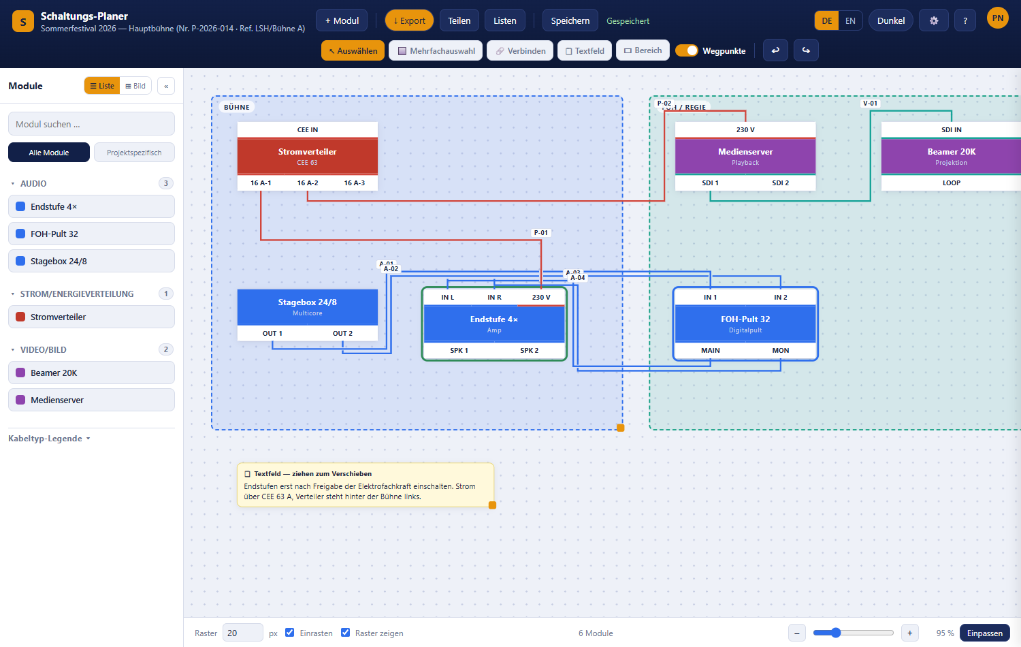The image size is (1021, 647).
Task: Switch language to EN
Action: 850,20
